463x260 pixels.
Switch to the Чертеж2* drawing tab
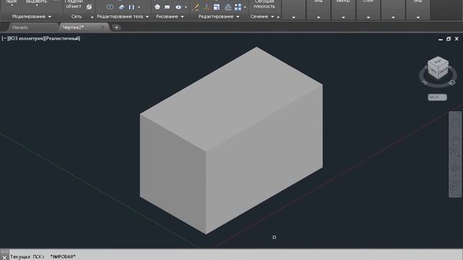[73, 27]
